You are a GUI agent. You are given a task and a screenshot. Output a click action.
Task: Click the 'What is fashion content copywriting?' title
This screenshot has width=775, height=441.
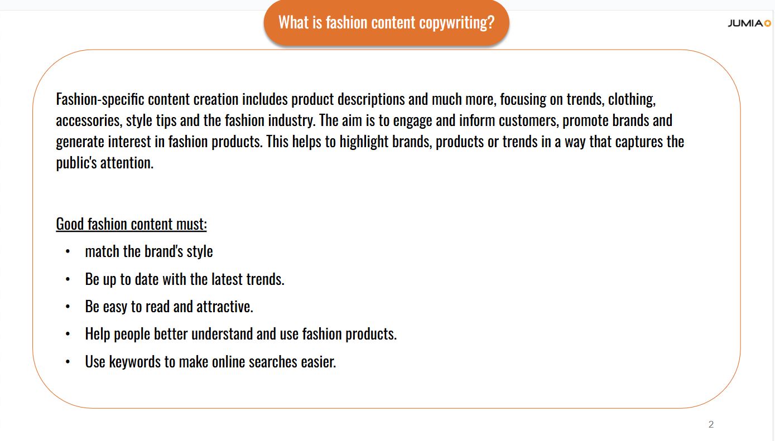point(386,22)
